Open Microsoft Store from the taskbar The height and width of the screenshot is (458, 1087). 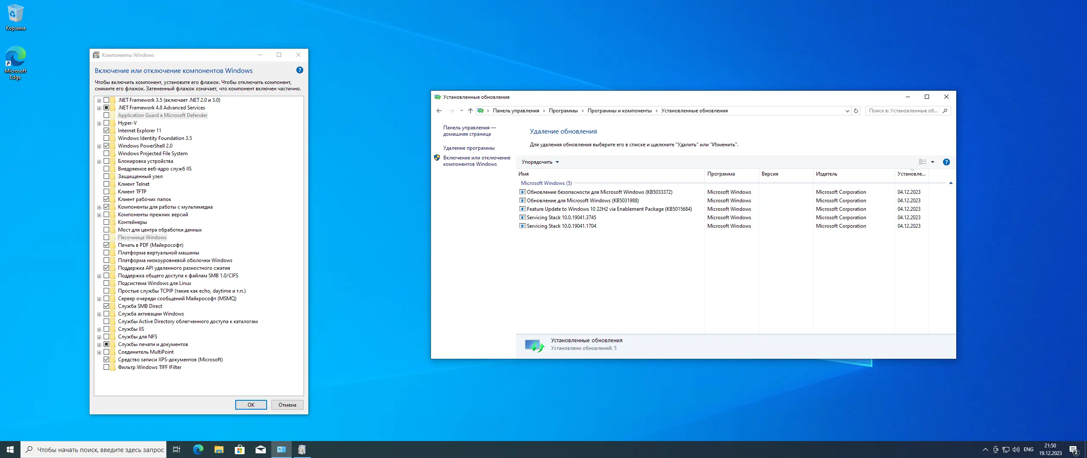pos(240,450)
